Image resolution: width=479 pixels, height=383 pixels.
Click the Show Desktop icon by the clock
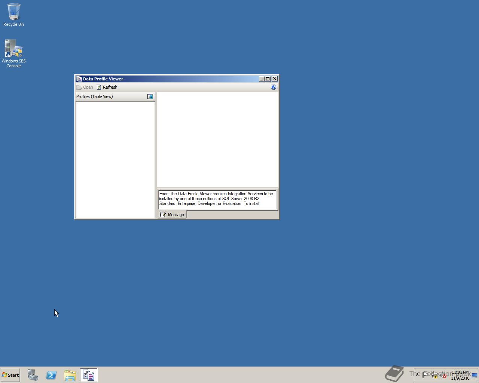[x=475, y=375]
